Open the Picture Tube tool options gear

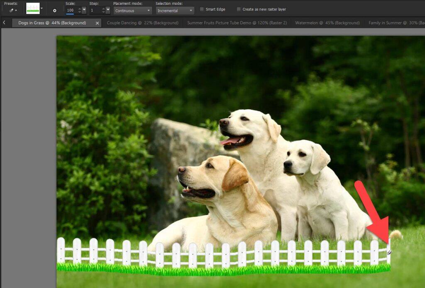click(x=54, y=10)
